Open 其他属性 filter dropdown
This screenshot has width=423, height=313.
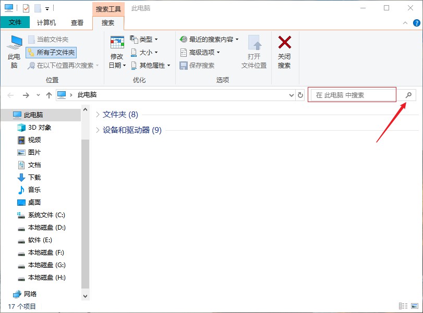[150, 66]
